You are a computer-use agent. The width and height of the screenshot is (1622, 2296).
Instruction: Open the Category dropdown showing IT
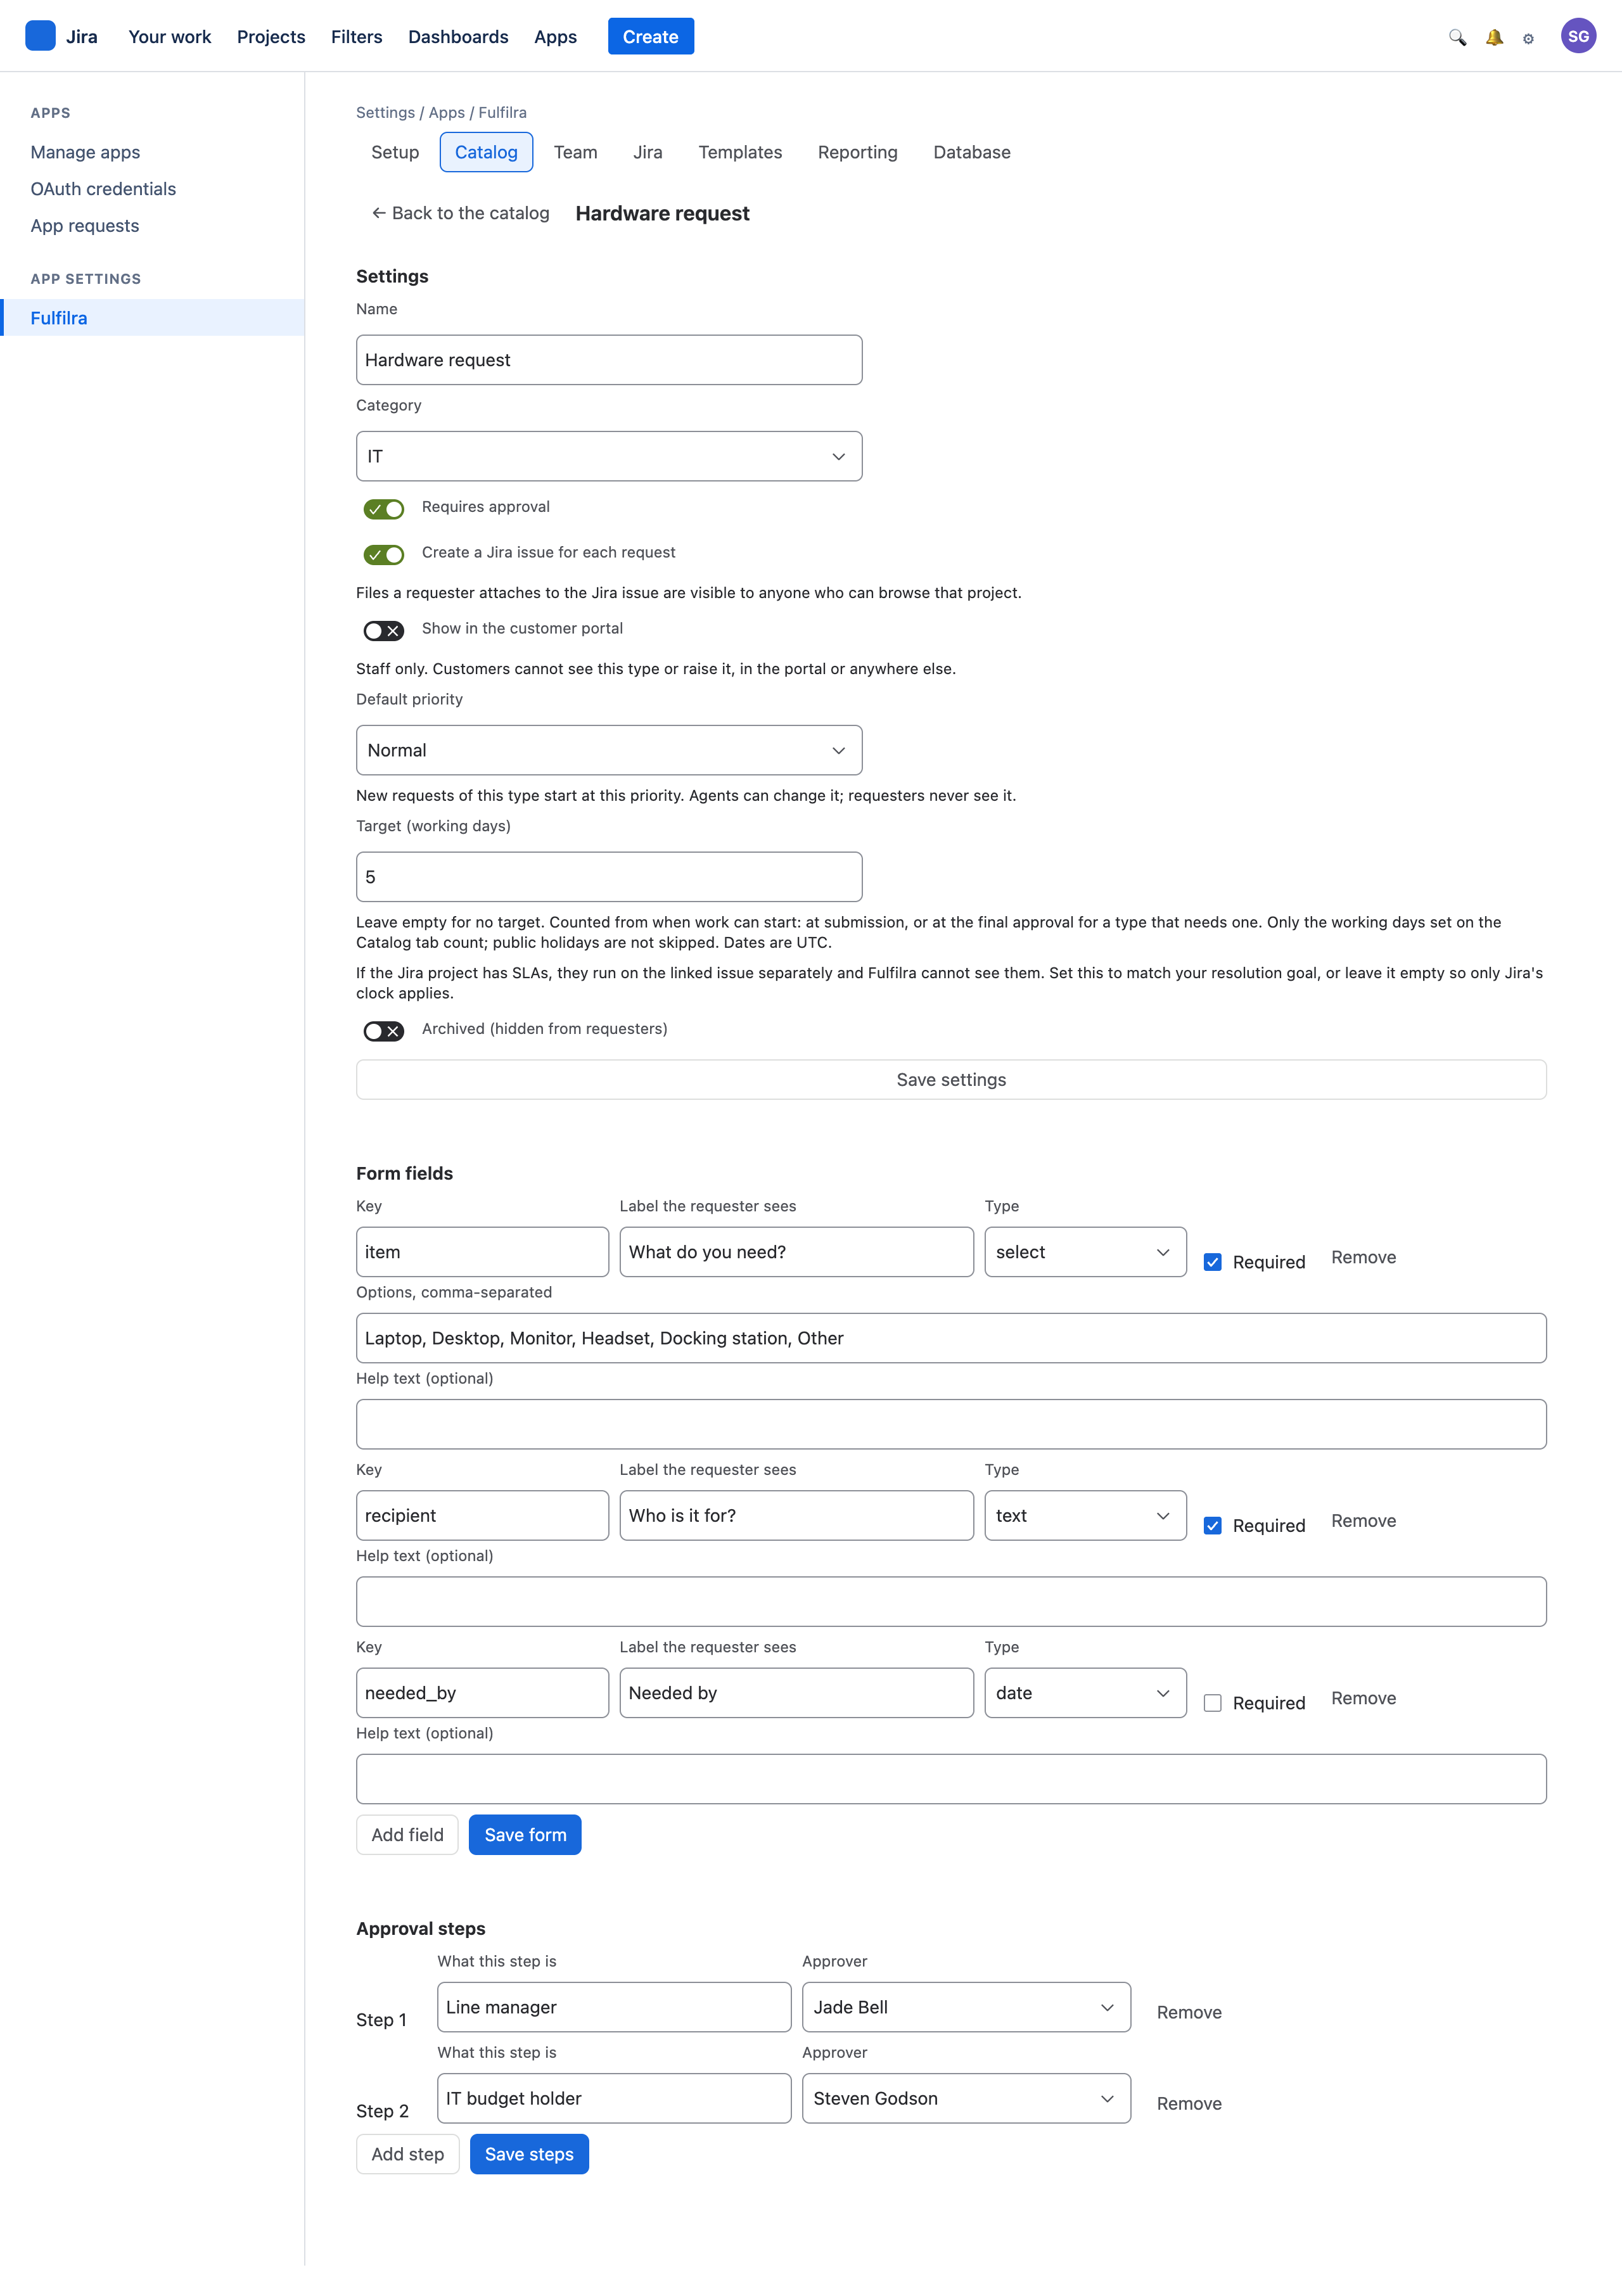click(x=609, y=456)
